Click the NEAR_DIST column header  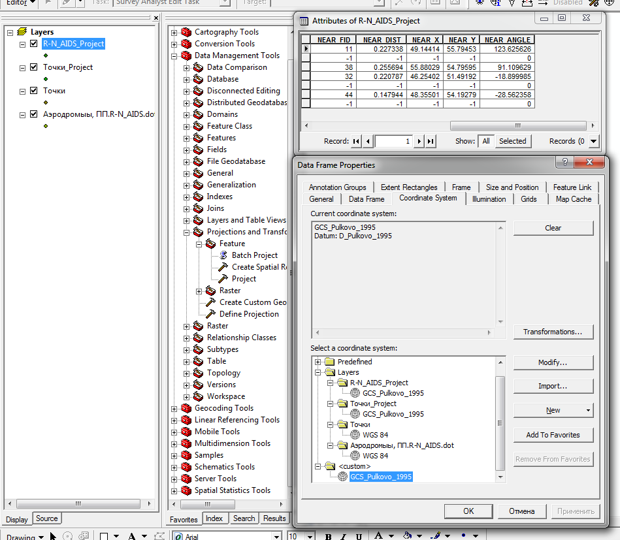[x=382, y=40]
